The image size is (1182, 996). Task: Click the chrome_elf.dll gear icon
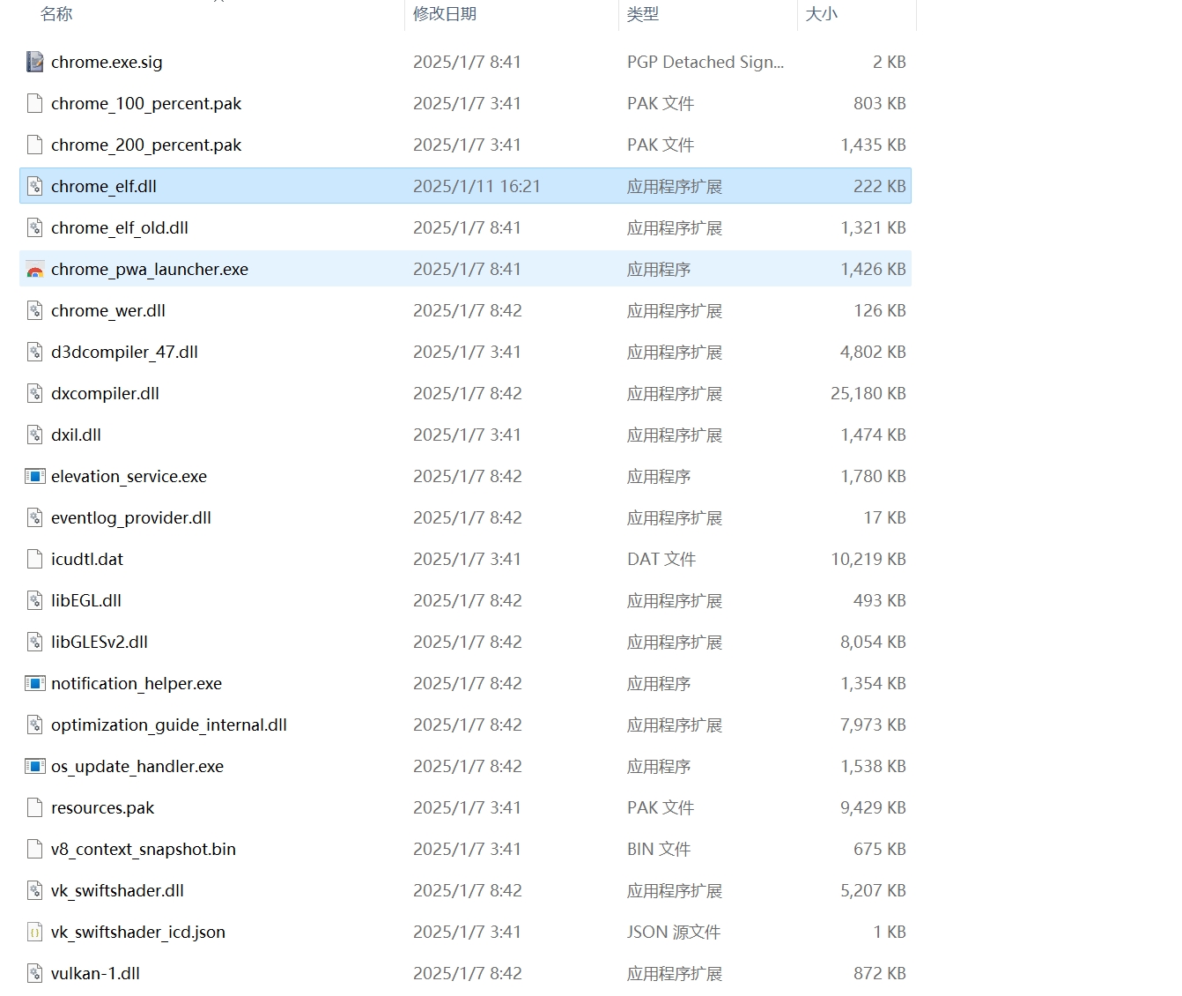[34, 187]
